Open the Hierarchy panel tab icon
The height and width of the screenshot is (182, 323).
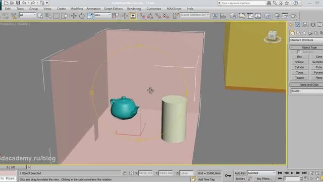(305, 25)
